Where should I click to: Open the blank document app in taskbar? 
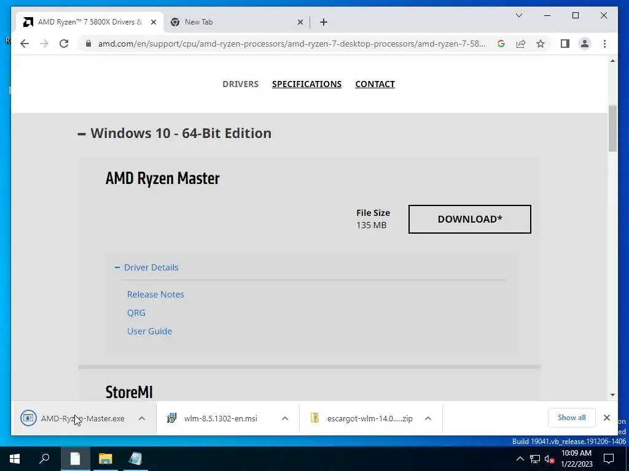75,459
